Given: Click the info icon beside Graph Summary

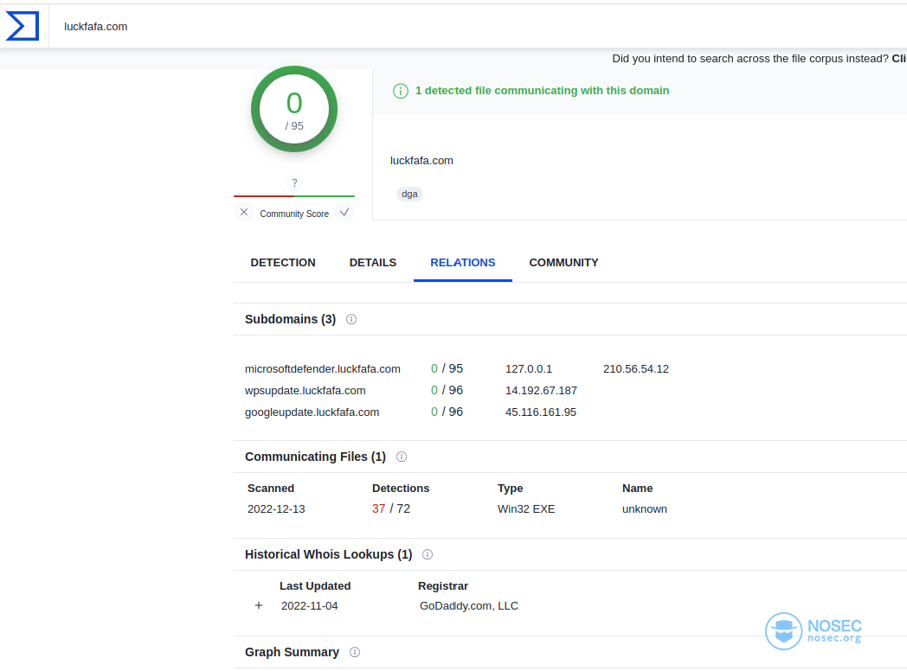Looking at the screenshot, I should [355, 652].
